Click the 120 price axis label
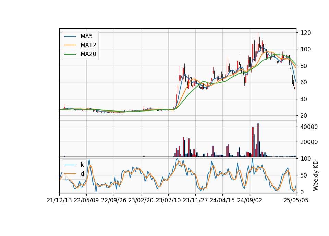This screenshot has height=236, width=329. [x=306, y=33]
